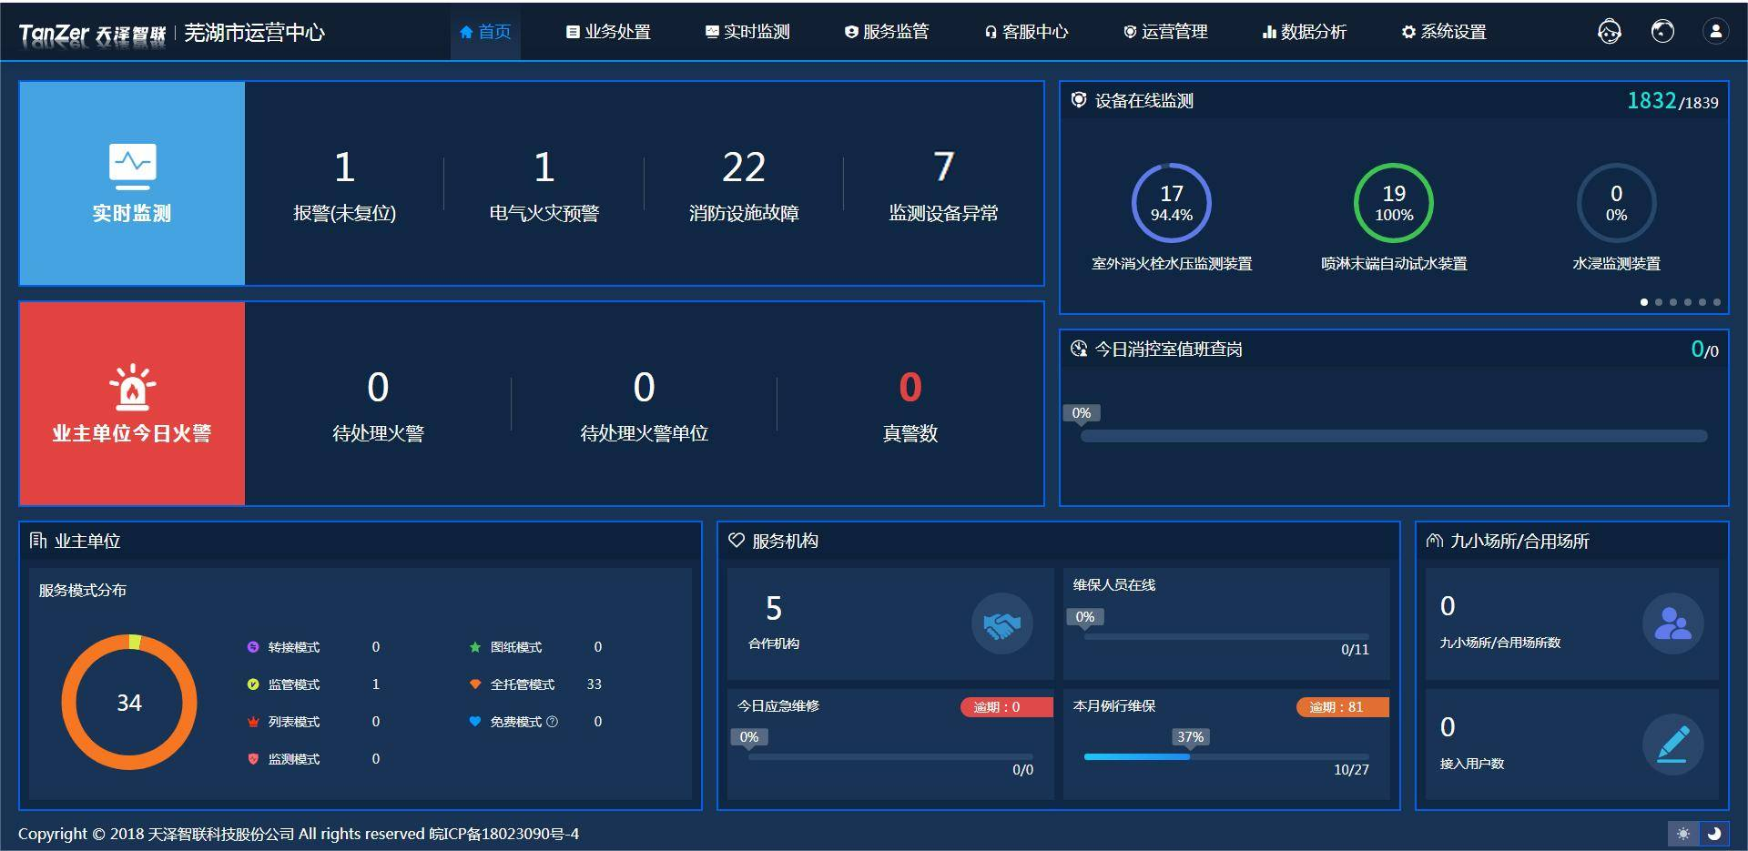Click the globe icon in top bar
This screenshot has height=851, width=1748.
1662,32
